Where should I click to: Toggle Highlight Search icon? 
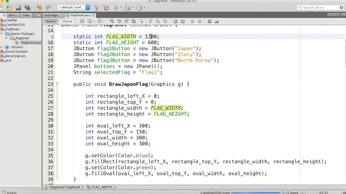(134, 22)
